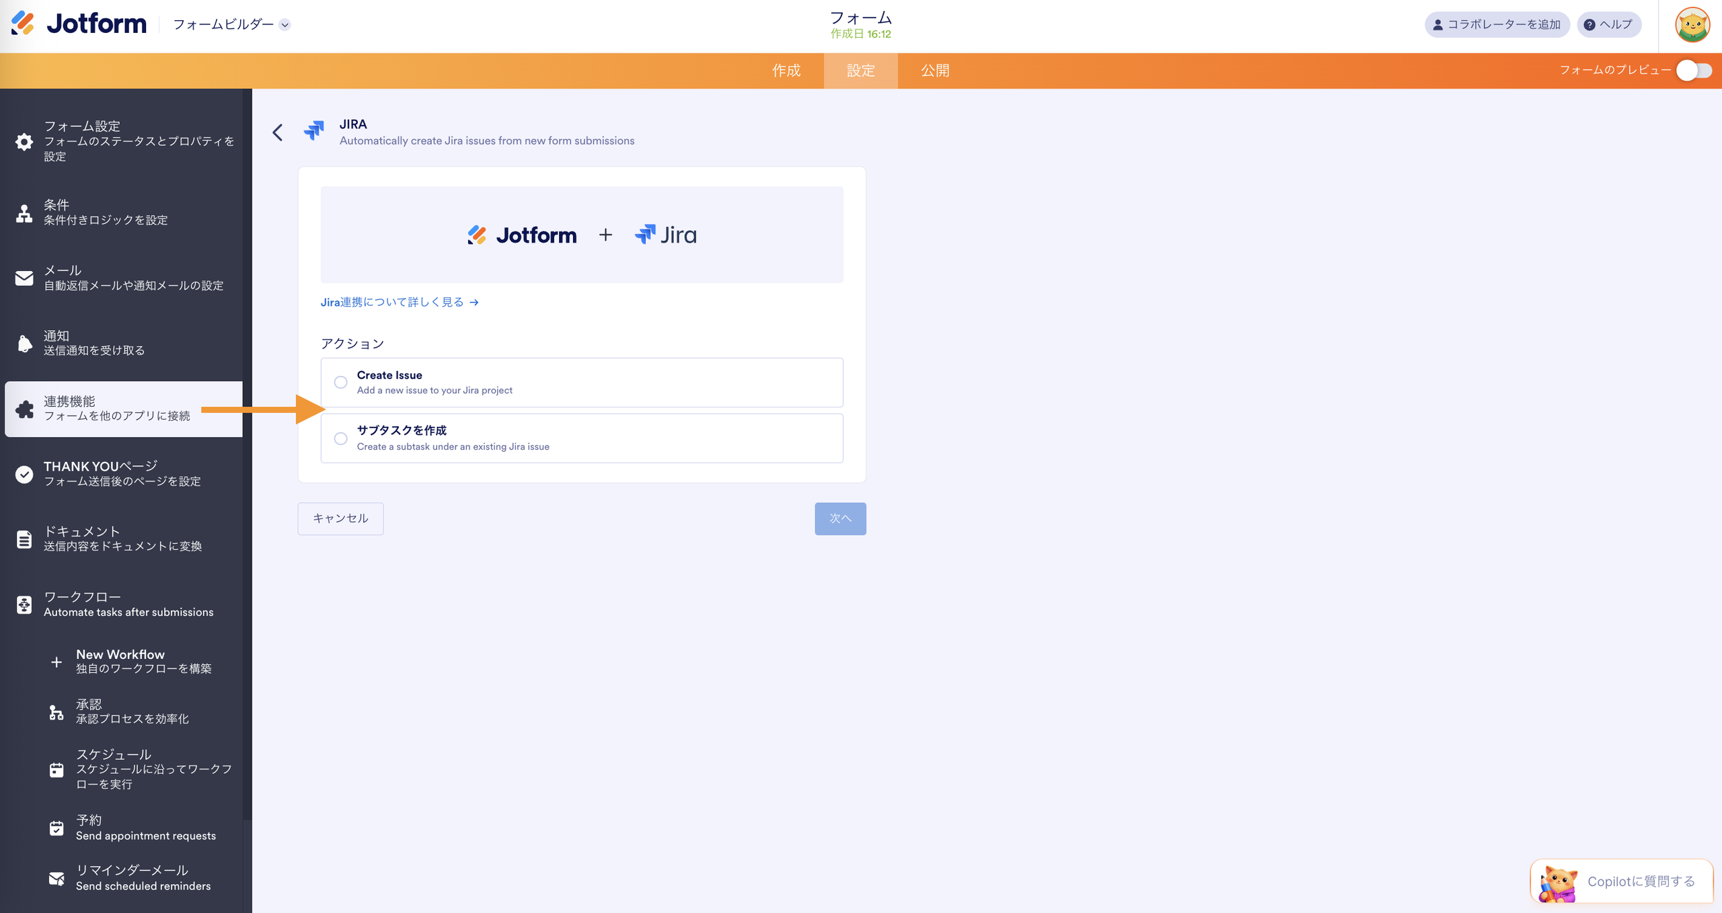
Task: Open 条件 logic icon in sidebar
Action: (24, 213)
